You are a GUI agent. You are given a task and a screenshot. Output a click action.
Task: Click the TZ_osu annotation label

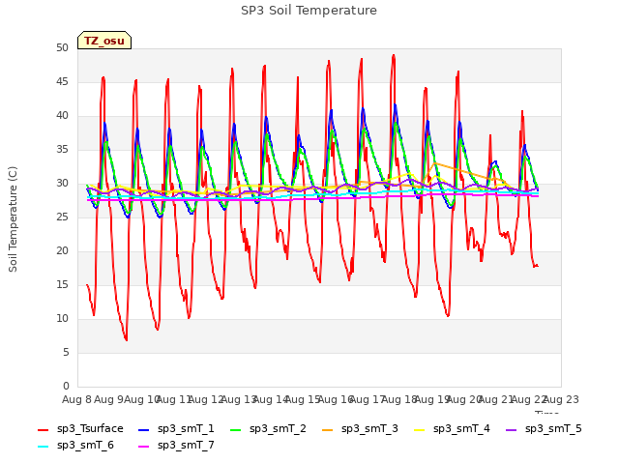click(104, 41)
